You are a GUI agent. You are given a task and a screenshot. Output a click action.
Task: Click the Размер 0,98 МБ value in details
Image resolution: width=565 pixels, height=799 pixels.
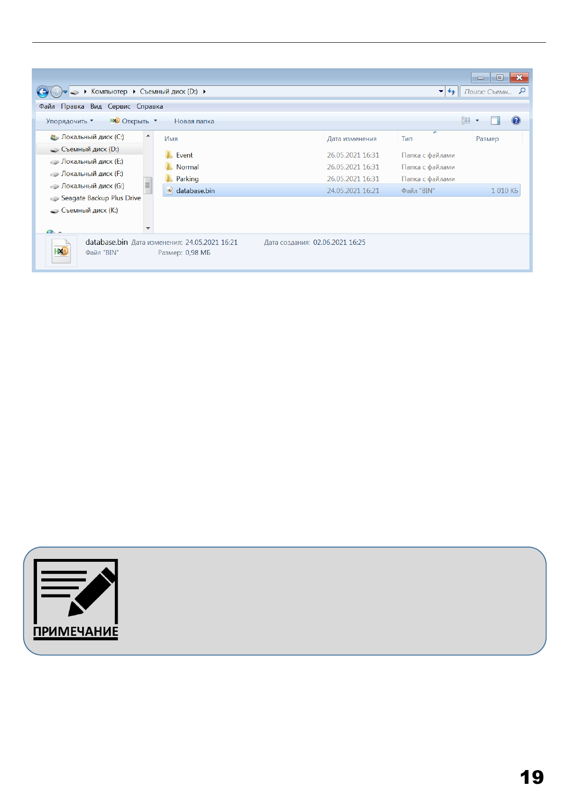(198, 253)
